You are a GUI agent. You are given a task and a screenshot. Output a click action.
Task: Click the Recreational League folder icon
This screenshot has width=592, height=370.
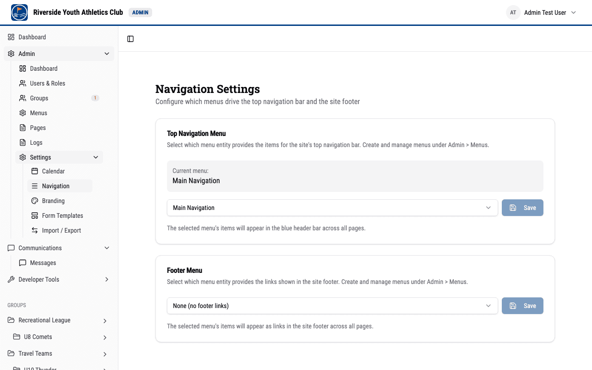coord(11,320)
